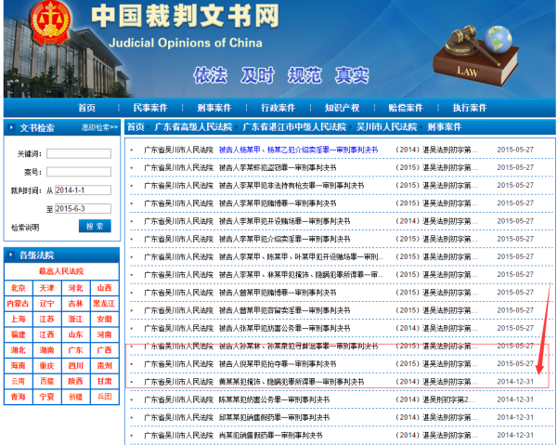Open 知识产权 in the navigation bar
Screen dimensions: 557x445
(342, 108)
